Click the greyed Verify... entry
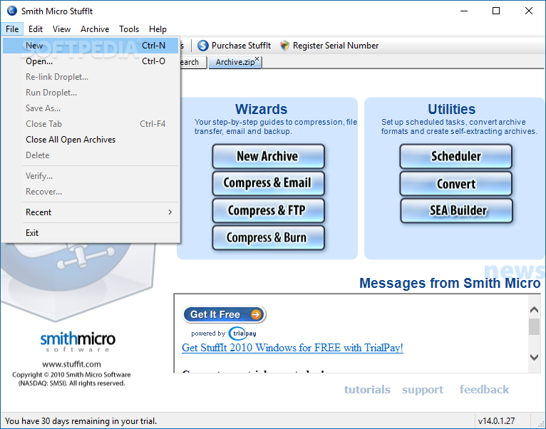546x429 pixels. [91, 176]
